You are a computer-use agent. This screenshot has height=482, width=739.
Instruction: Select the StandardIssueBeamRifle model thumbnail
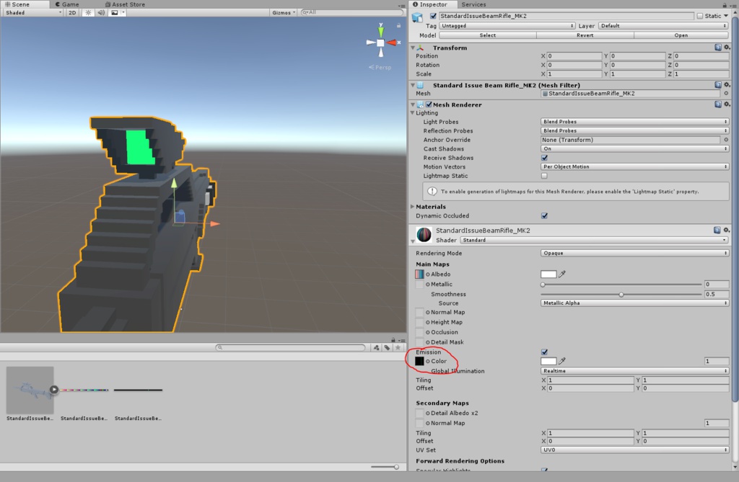[x=30, y=390]
